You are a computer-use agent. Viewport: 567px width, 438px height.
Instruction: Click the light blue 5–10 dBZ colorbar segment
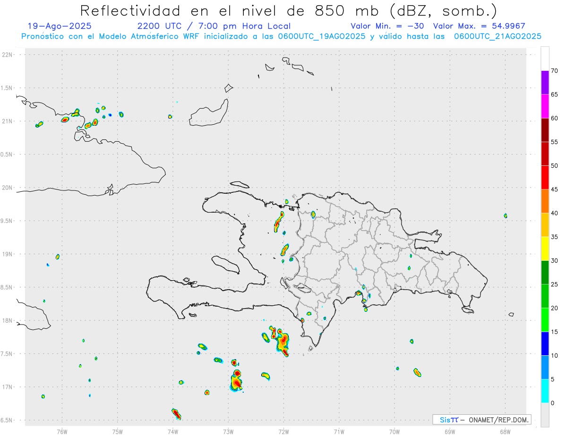coord(545,368)
